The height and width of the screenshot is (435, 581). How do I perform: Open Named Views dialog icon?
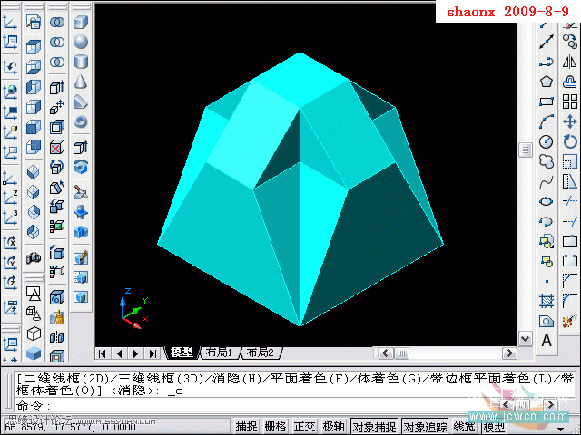(33, 22)
